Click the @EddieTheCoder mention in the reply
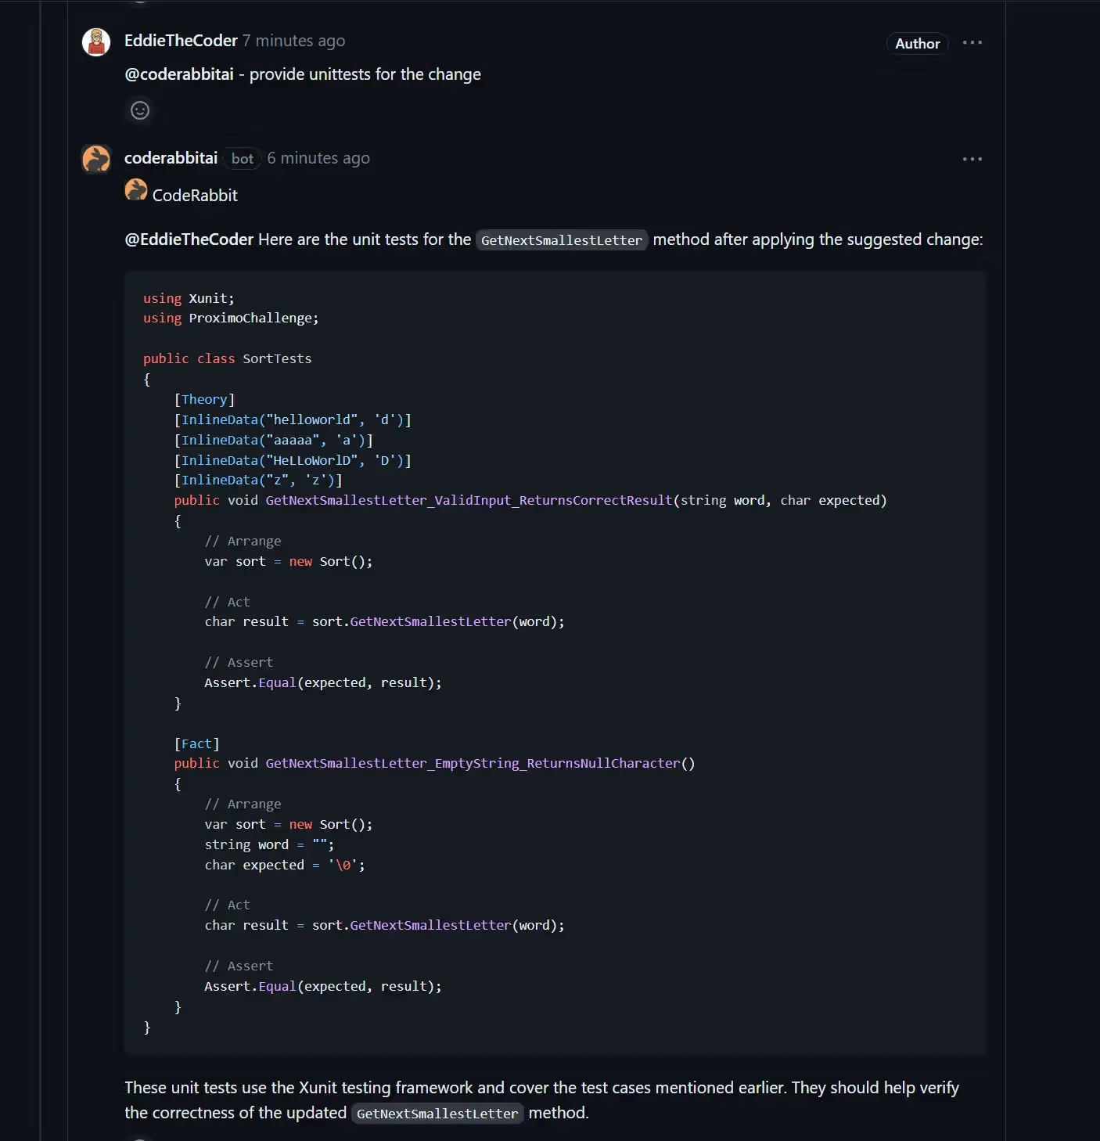This screenshot has width=1100, height=1141. coord(189,239)
